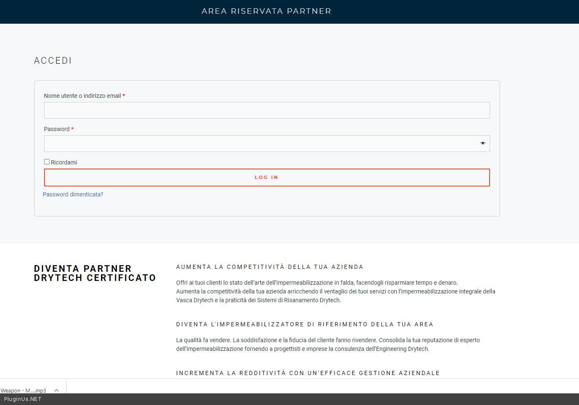
Task: Show password using the eye icon
Action: click(482, 143)
